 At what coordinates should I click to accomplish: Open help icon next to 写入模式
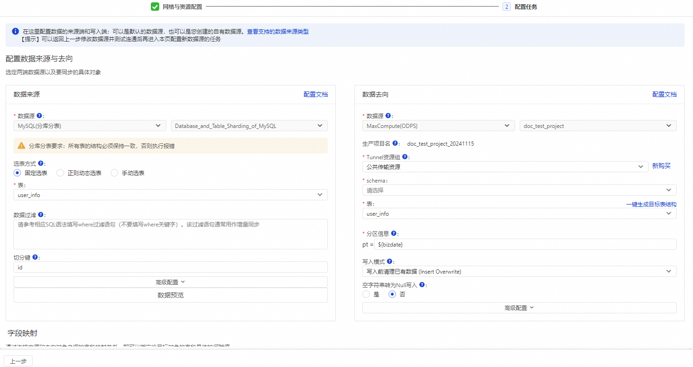[x=389, y=261]
